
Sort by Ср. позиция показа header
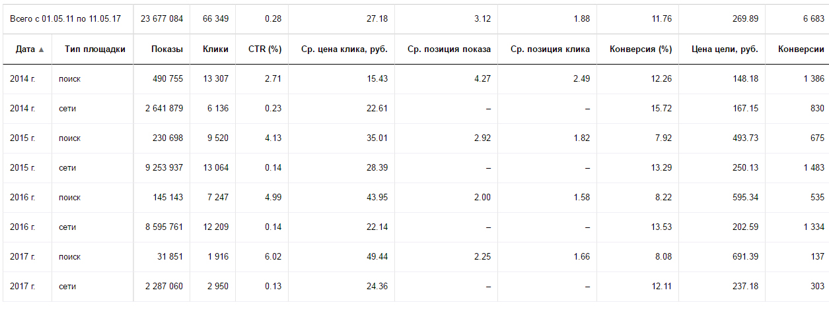tap(449, 49)
